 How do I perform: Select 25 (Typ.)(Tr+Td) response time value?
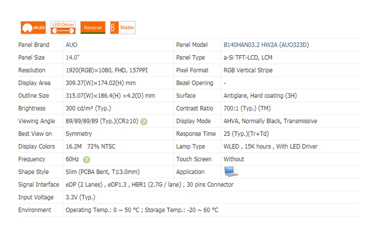[246, 134]
